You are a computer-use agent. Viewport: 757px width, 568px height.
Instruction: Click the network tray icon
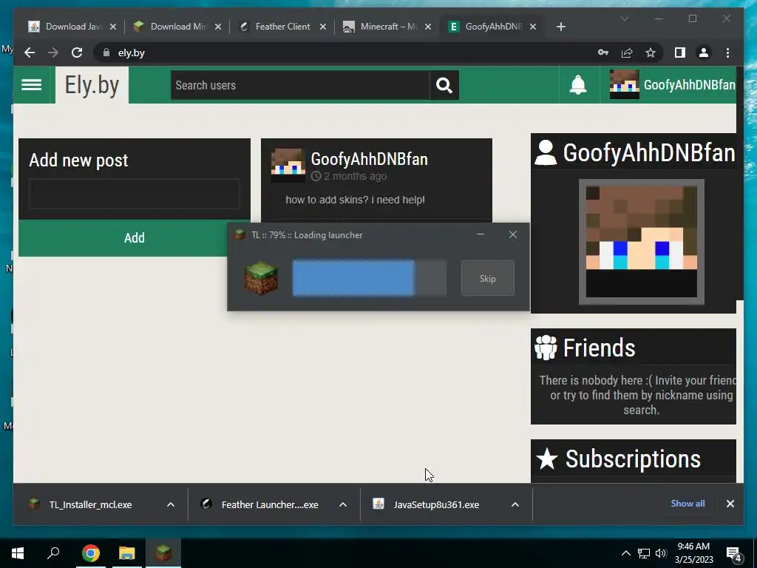coord(644,553)
